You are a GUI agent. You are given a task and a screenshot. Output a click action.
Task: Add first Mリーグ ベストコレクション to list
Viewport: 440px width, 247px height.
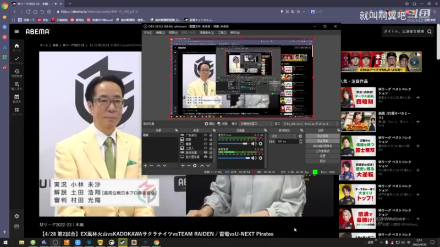tap(418, 98)
